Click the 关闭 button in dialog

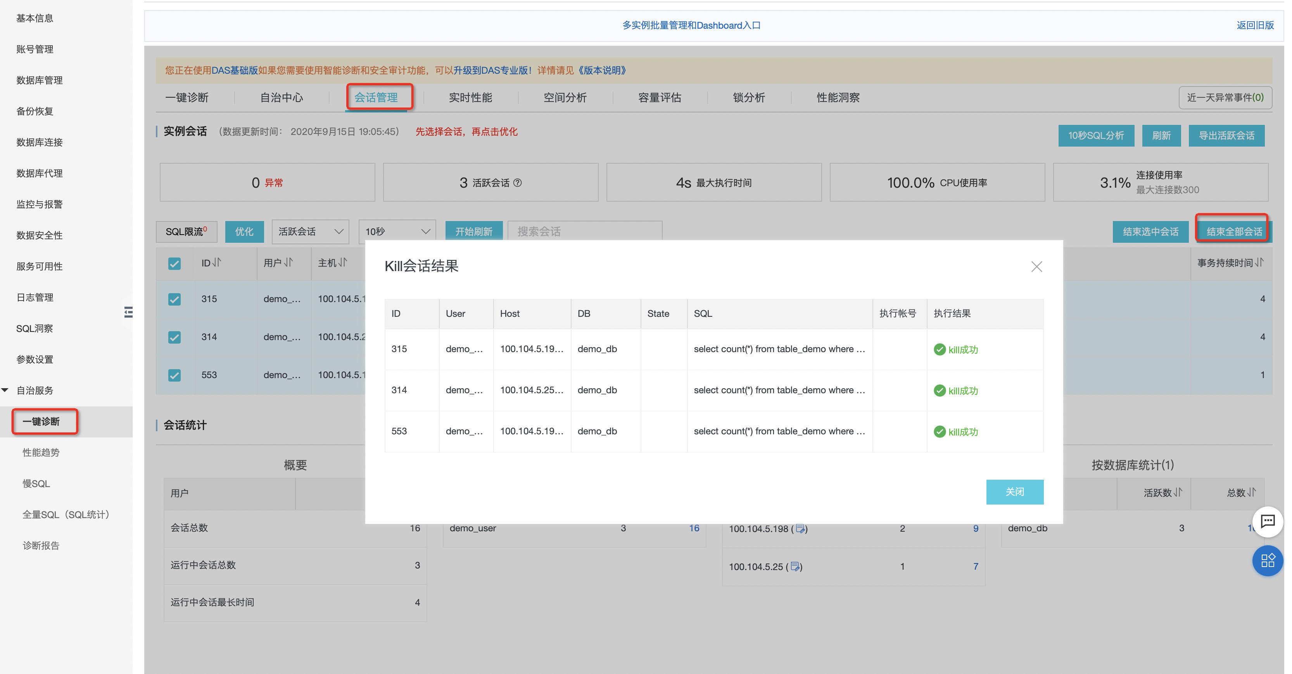[x=1014, y=491]
